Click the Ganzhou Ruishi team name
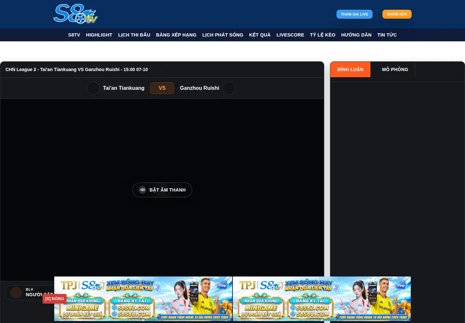 (200, 88)
